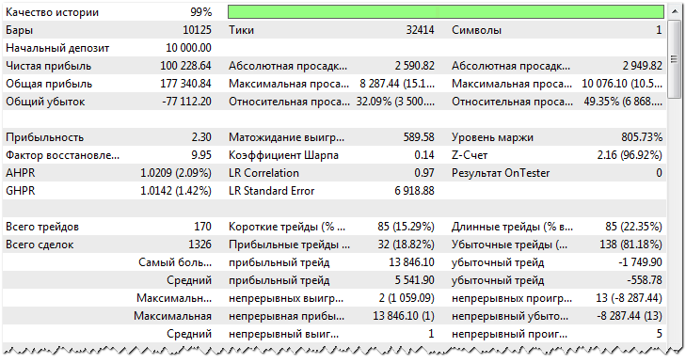Select the average profit trade value 5 541.90
Image resolution: width=686 pixels, height=363 pixels.
tap(414, 280)
